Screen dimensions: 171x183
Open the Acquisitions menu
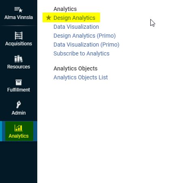point(19,39)
